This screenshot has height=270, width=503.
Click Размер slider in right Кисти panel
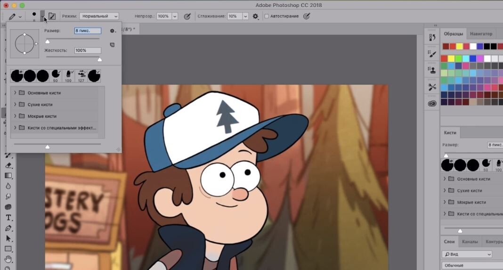click(x=473, y=155)
